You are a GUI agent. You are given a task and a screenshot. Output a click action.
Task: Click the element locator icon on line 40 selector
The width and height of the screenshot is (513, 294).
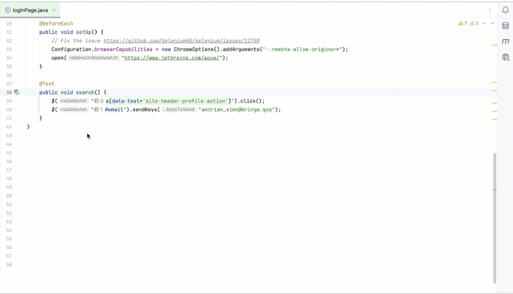click(x=97, y=110)
